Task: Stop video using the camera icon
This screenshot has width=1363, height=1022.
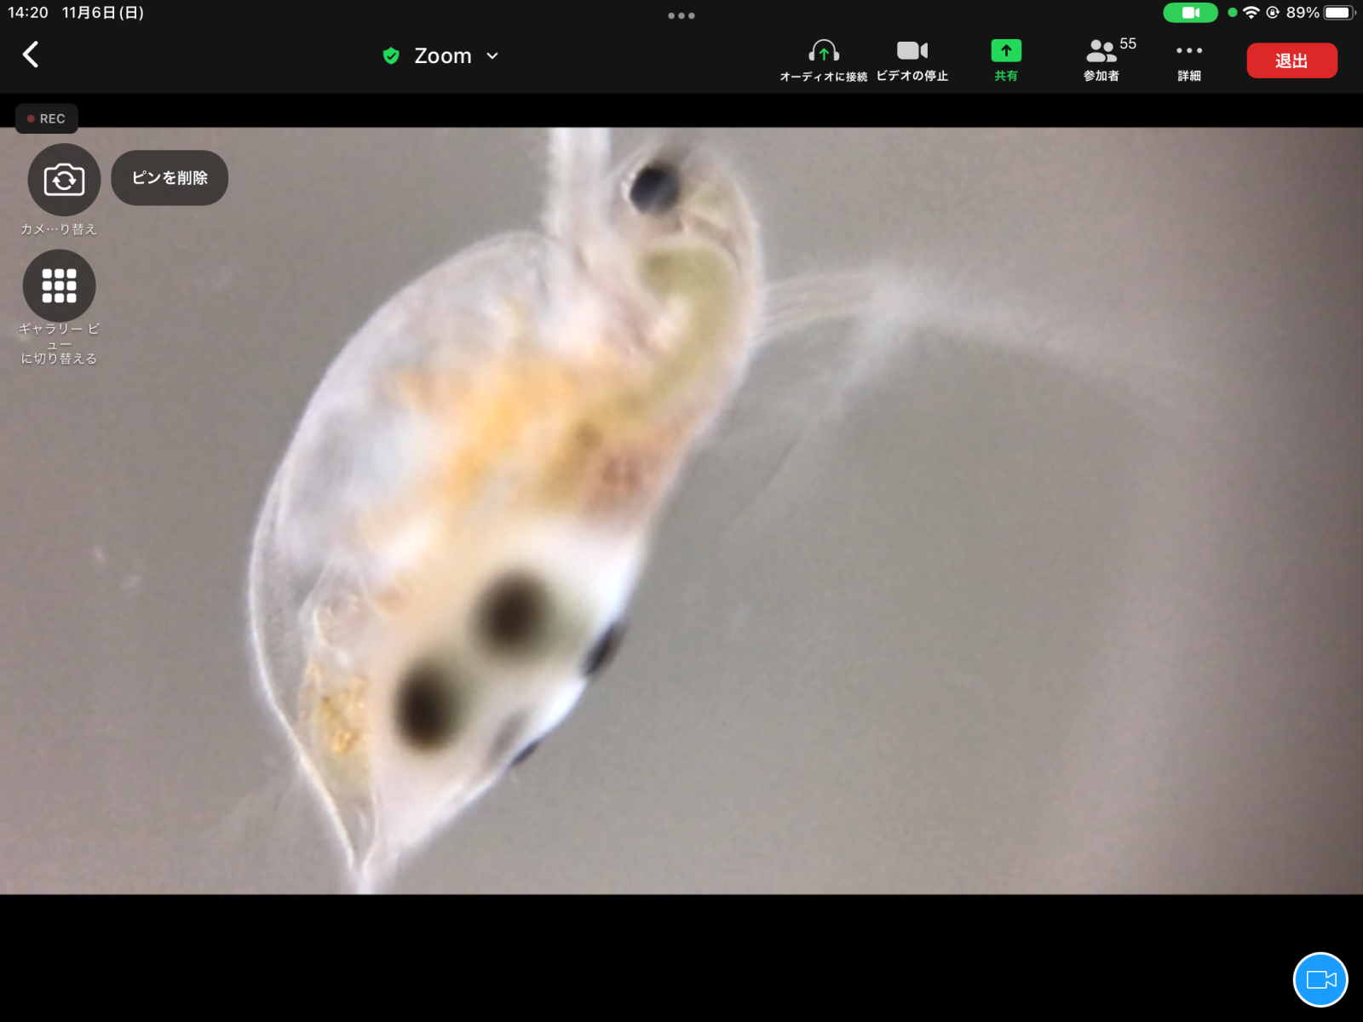Action: point(912,60)
